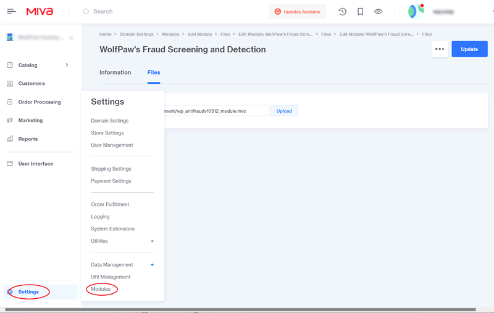Screen dimensions: 494x313
Task: Open Store Settings in Settings menu
Action: click(107, 133)
